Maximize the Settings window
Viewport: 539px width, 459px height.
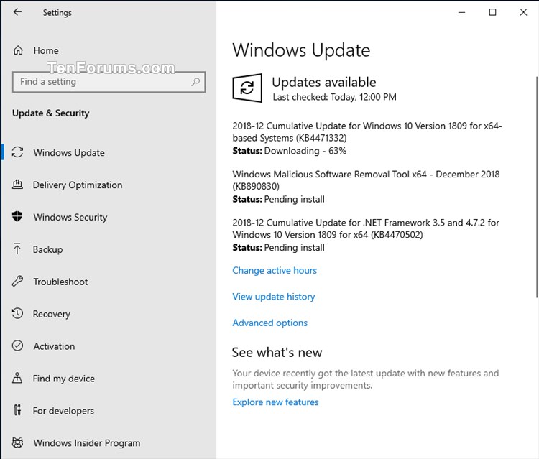(492, 12)
